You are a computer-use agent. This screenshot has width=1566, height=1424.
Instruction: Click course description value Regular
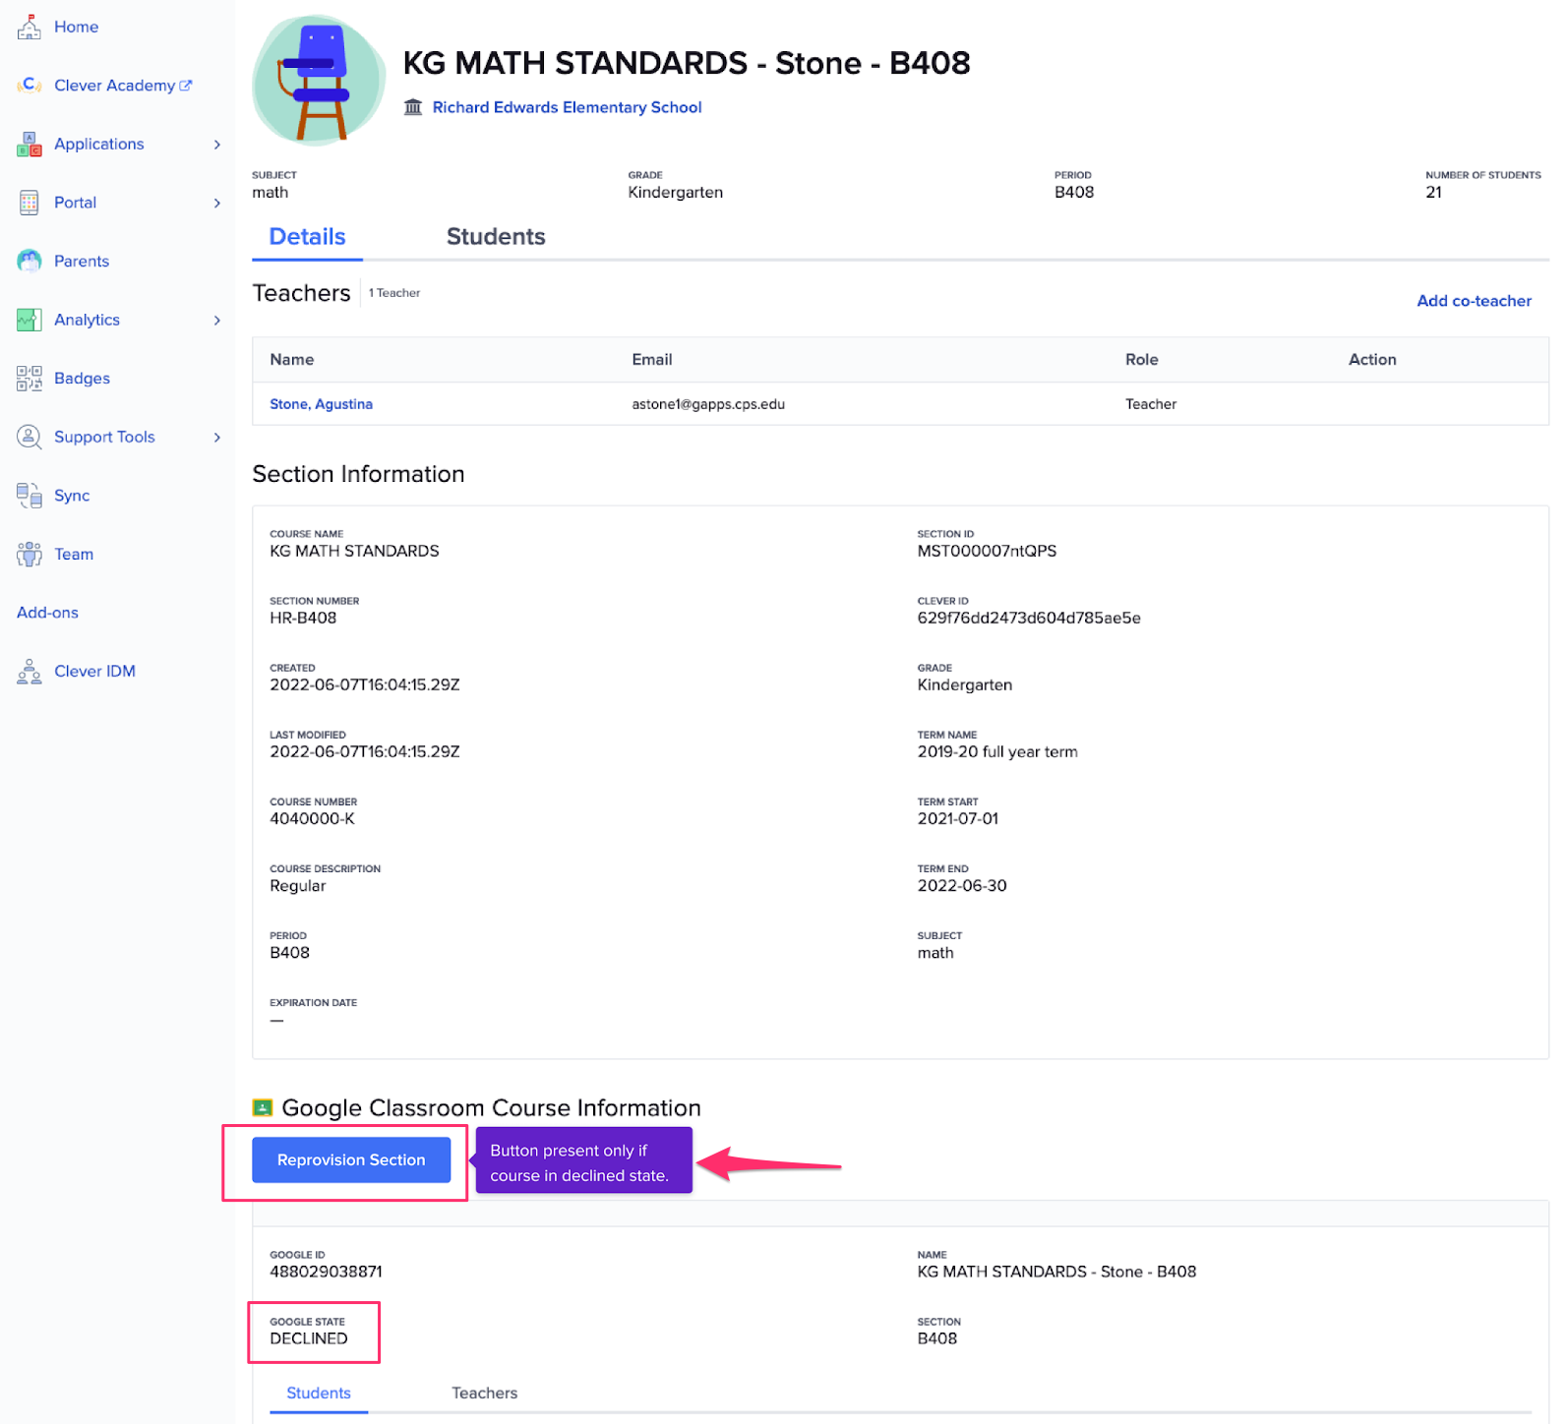coord(297,886)
